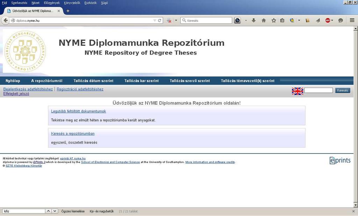Close the find bar with the X
This screenshot has height=216, width=358.
354,211
